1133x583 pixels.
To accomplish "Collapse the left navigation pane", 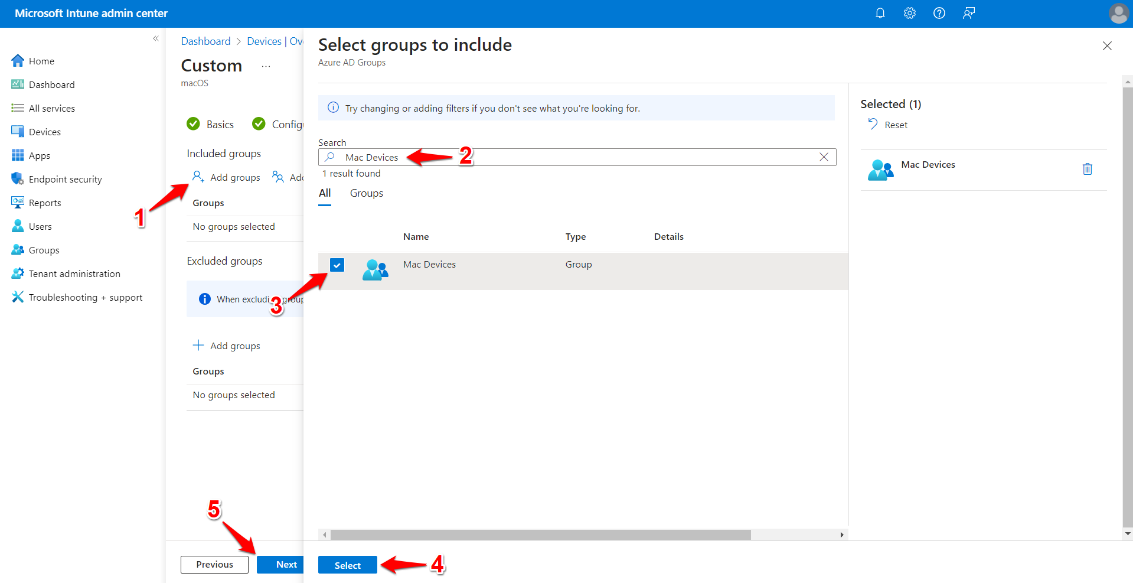I will click(156, 38).
